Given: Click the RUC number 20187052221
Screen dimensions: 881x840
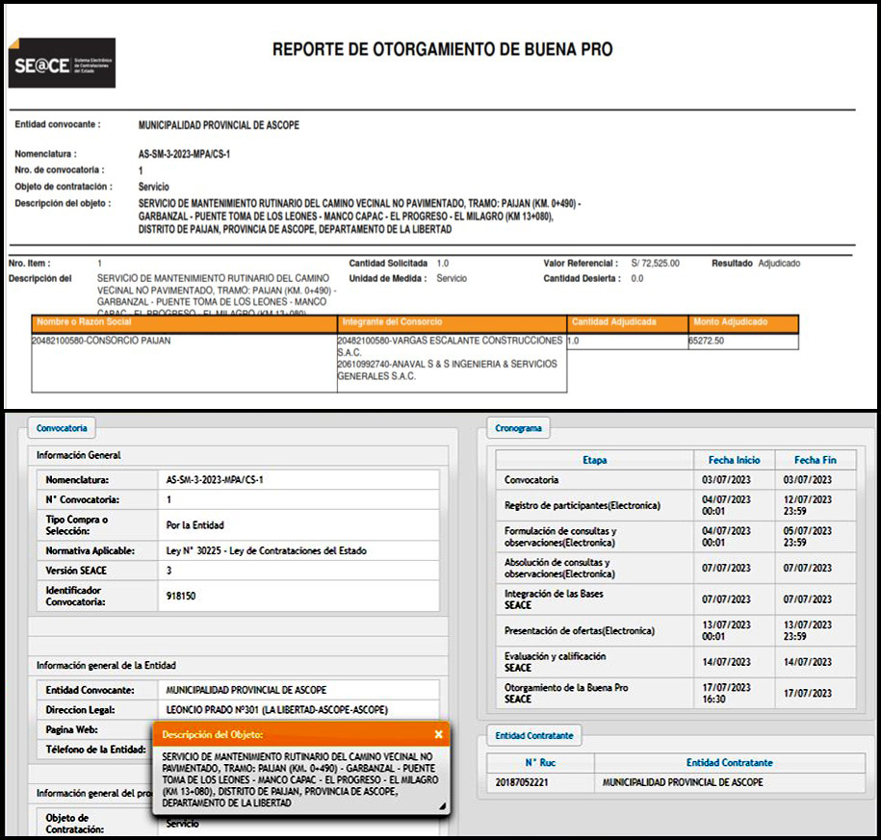Looking at the screenshot, I should pyautogui.click(x=519, y=782).
